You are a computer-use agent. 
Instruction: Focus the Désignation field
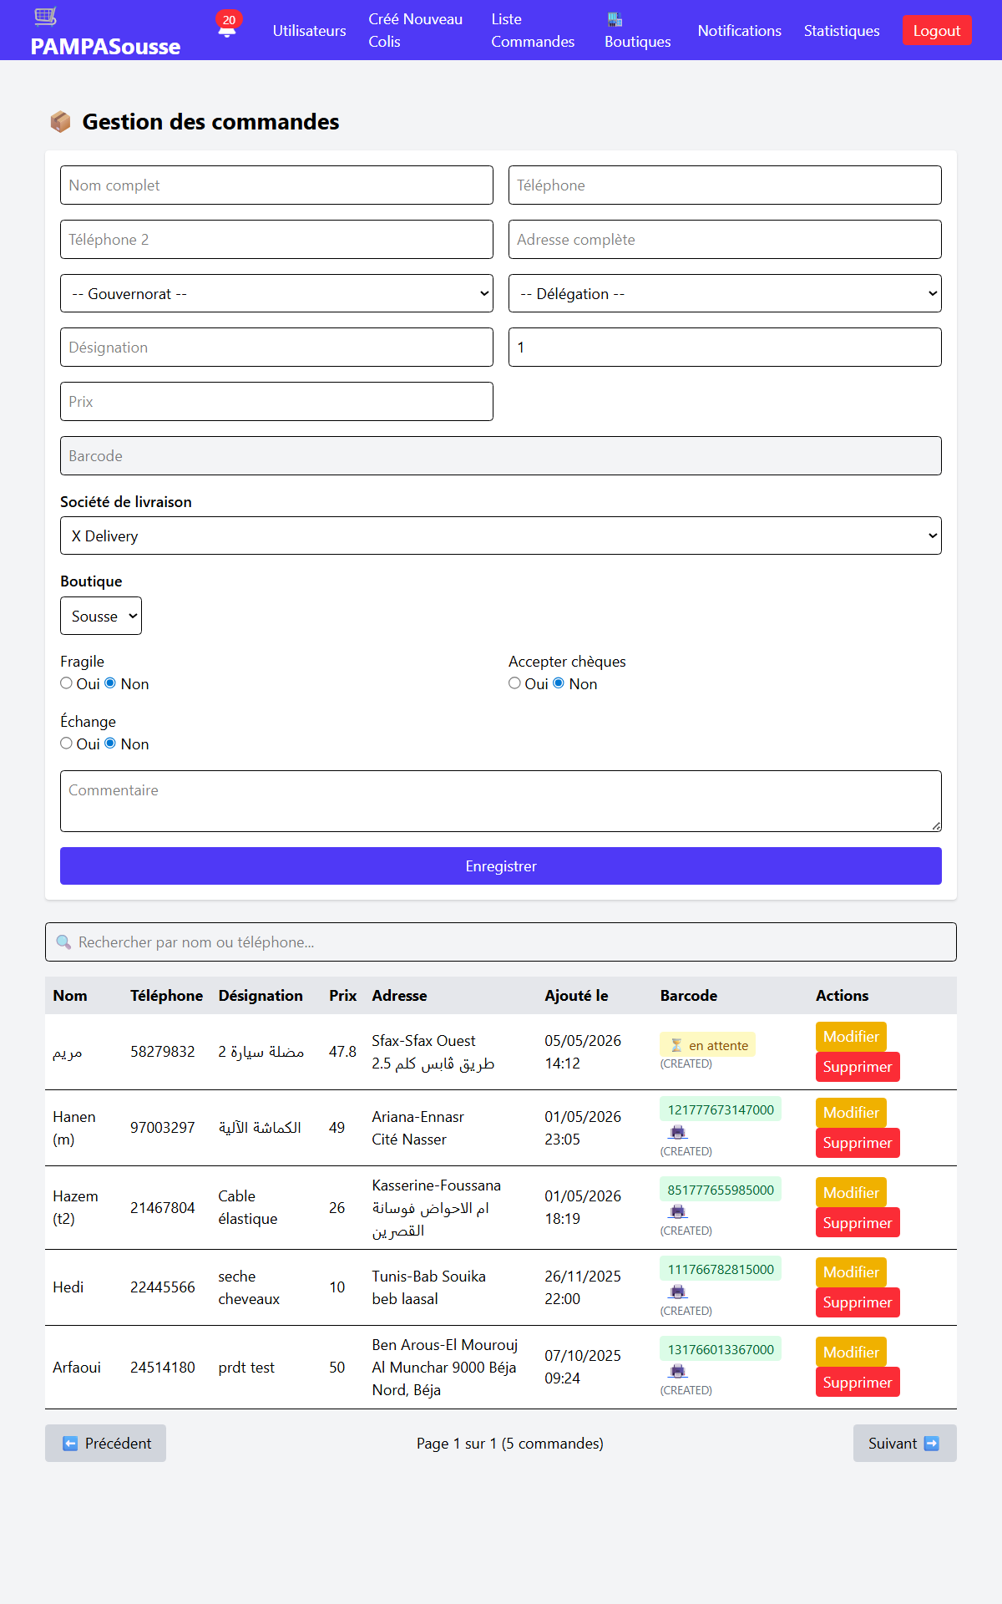click(x=276, y=347)
